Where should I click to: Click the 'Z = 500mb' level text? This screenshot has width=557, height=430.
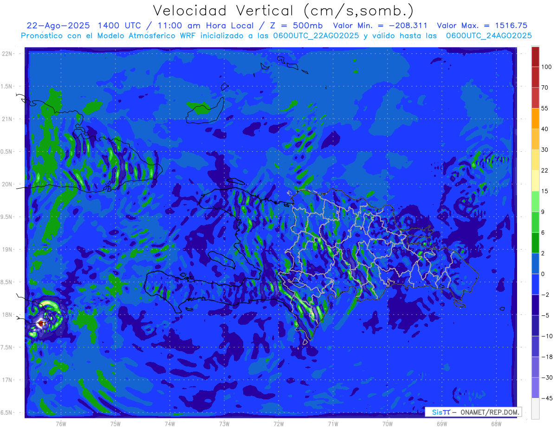pyautogui.click(x=296, y=26)
